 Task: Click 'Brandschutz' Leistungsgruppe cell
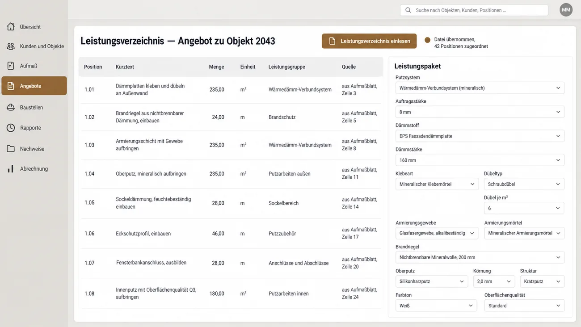point(282,117)
